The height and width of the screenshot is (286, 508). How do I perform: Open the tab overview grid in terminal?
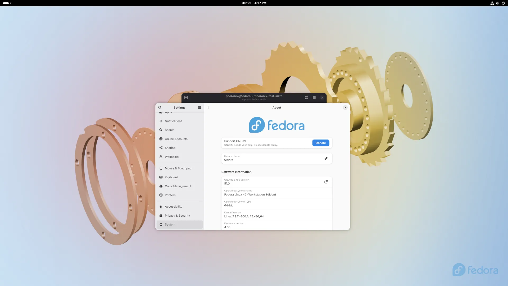(x=306, y=98)
